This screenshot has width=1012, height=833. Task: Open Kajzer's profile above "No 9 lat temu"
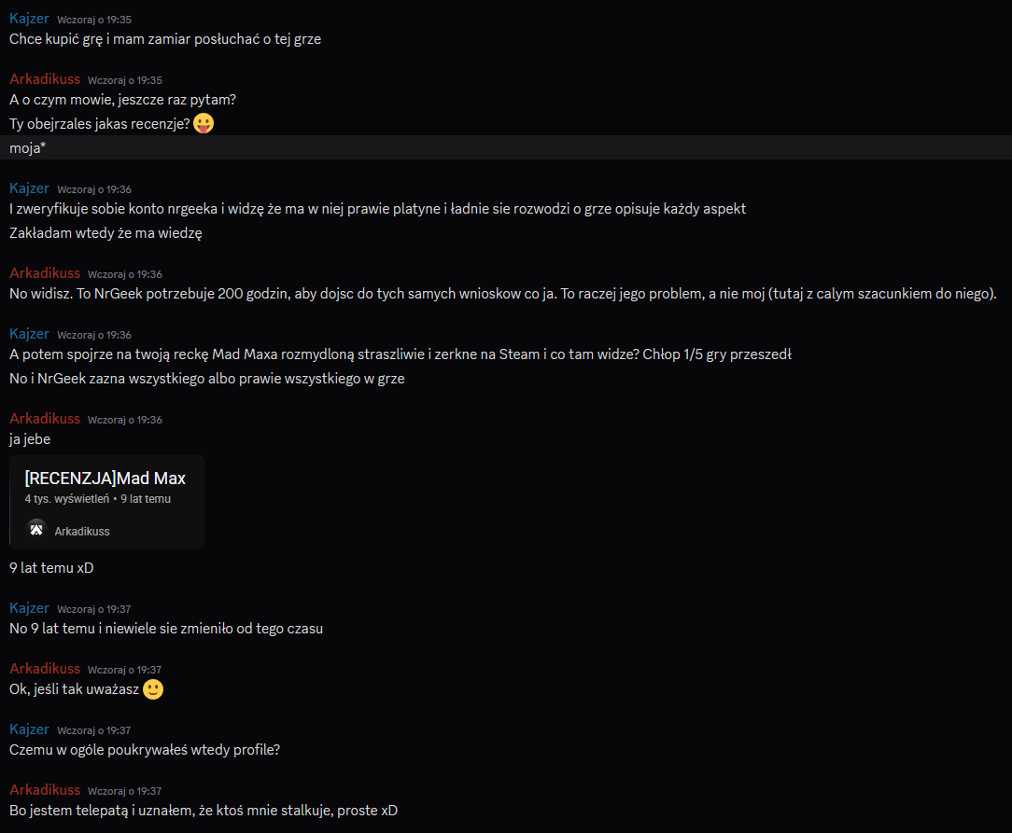(29, 608)
